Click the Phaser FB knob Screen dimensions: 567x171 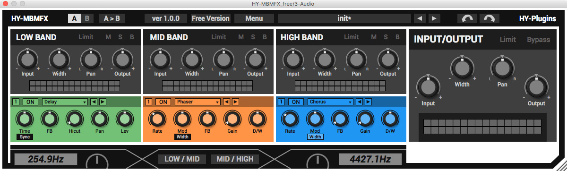pyautogui.click(x=207, y=119)
